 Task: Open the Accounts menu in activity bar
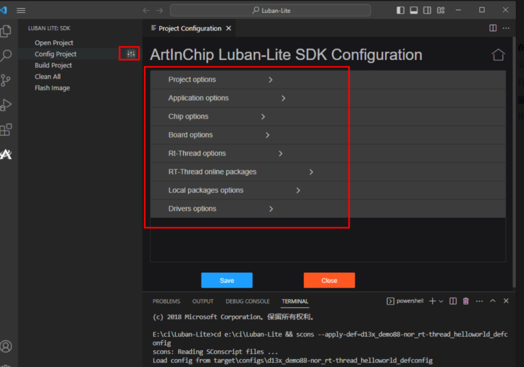(x=6, y=346)
